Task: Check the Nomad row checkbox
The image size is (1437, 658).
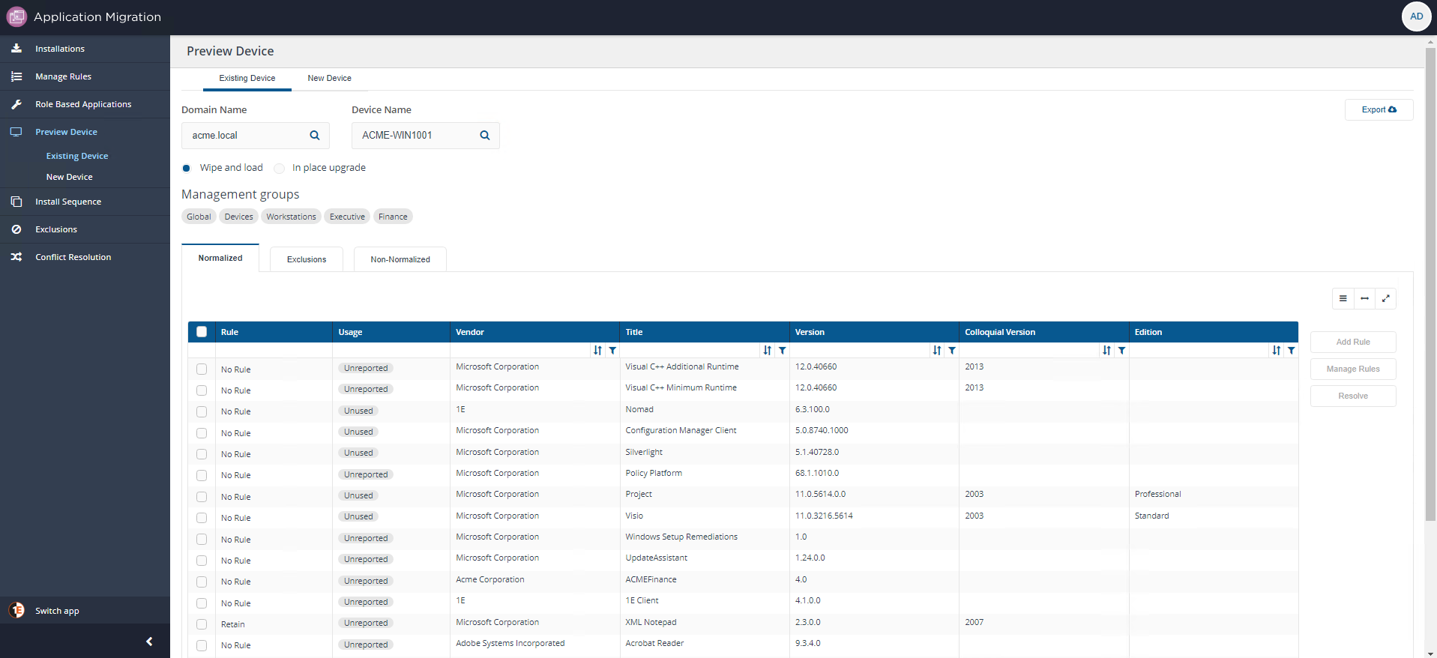Action: 202,411
